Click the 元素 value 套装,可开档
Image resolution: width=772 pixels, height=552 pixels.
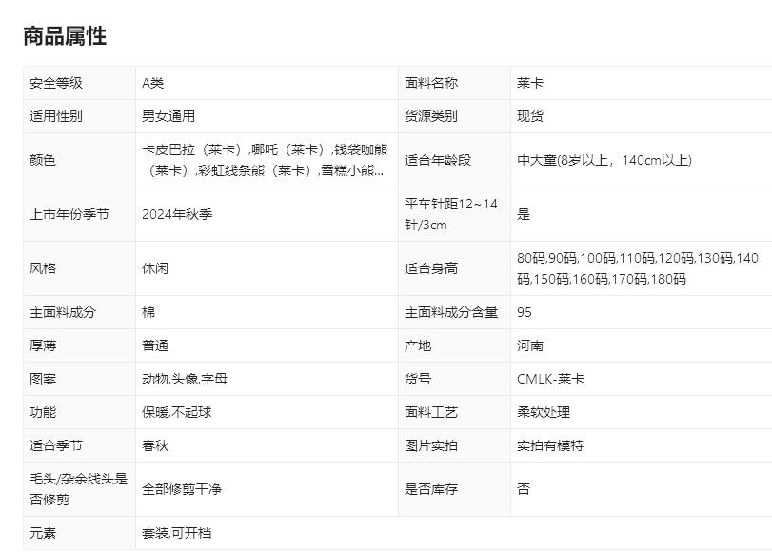click(177, 533)
